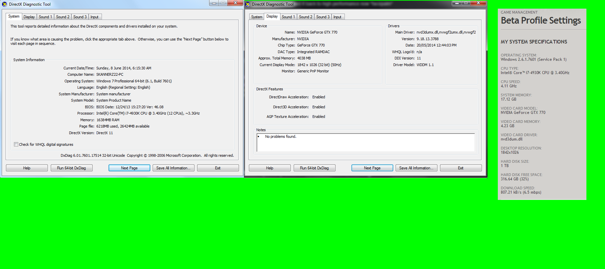
Task: Click video card memory value 4.23 GB
Action: 507,126
